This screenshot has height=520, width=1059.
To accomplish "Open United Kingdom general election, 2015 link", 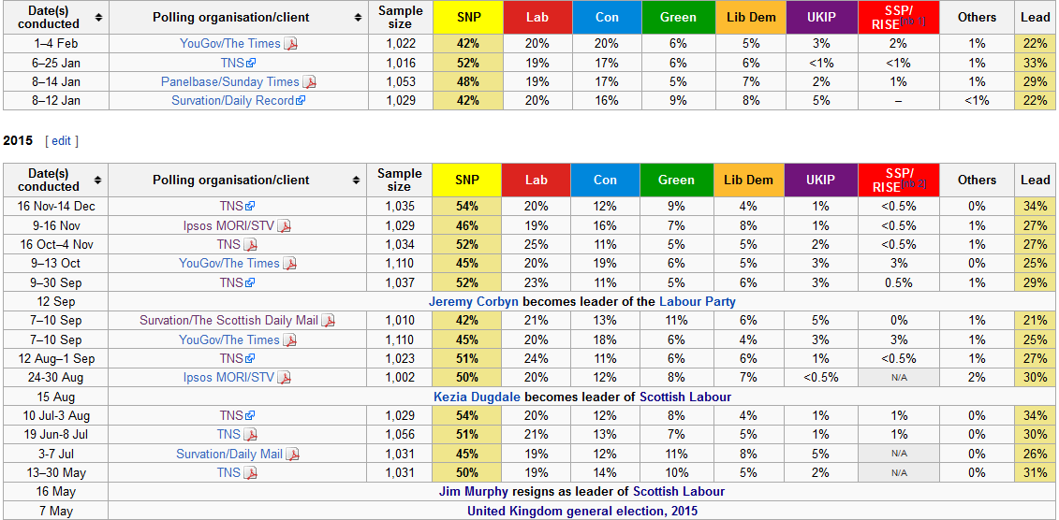I will [x=582, y=512].
